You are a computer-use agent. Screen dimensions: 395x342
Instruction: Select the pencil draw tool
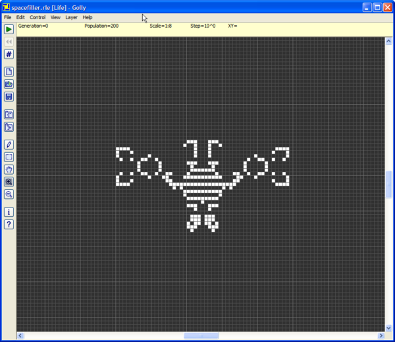[x=9, y=144]
